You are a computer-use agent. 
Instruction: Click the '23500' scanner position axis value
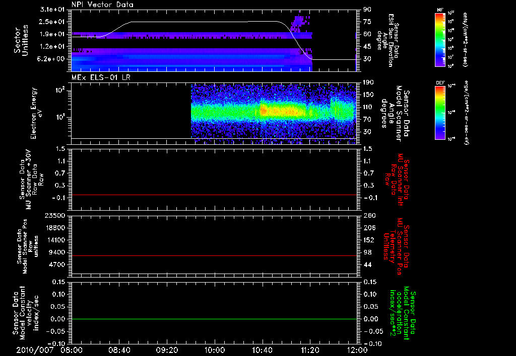click(55, 216)
